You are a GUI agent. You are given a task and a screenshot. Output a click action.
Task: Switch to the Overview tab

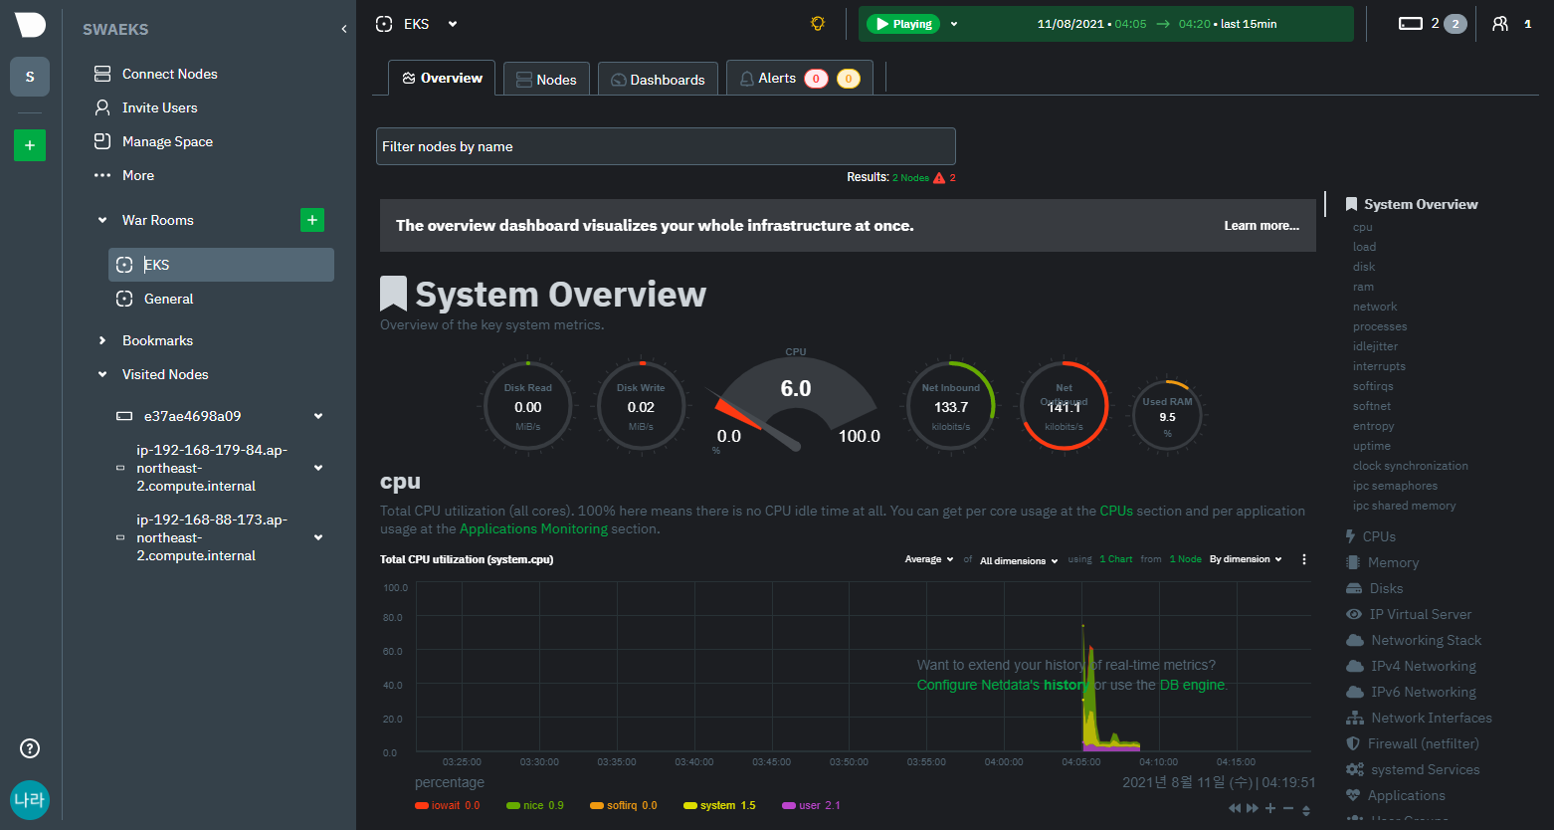pos(441,78)
